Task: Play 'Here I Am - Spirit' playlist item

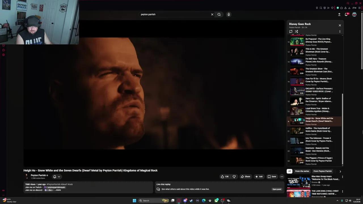Action: (x=315, y=101)
